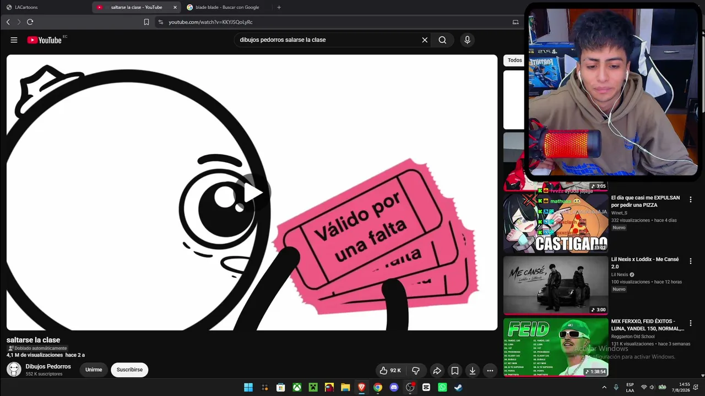This screenshot has height=396, width=705.
Task: Open Google Chrome from the taskbar
Action: pyautogui.click(x=377, y=387)
